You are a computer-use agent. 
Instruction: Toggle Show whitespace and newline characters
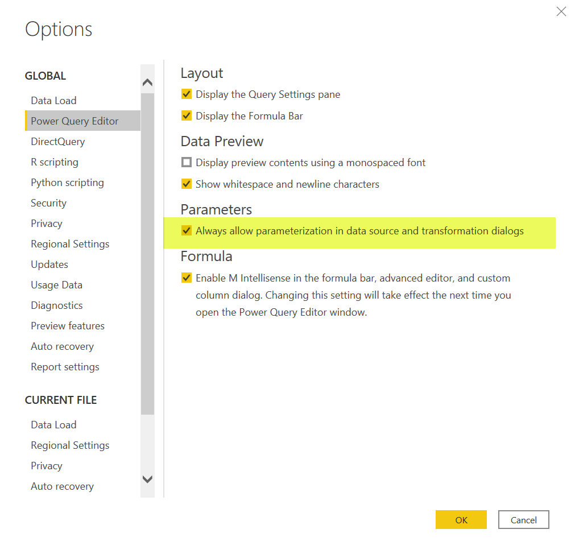point(187,184)
